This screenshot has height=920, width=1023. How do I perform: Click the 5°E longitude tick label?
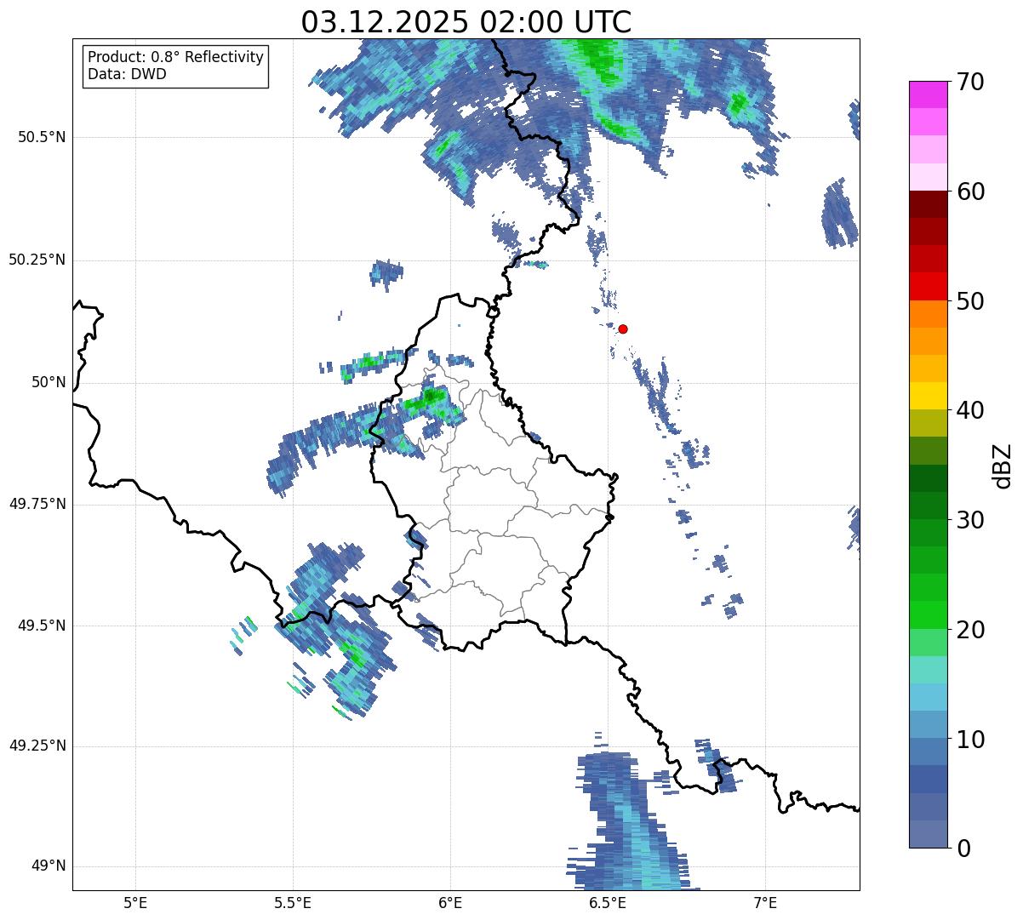pos(135,902)
